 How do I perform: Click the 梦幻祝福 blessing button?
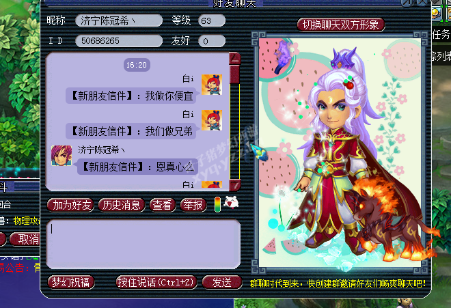71,282
